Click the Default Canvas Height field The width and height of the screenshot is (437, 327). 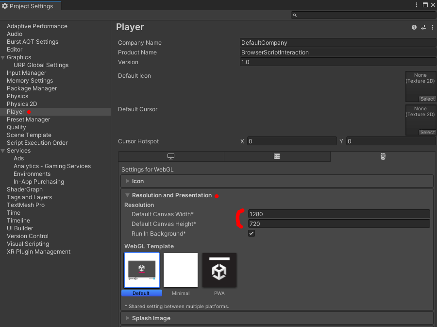[339, 224]
